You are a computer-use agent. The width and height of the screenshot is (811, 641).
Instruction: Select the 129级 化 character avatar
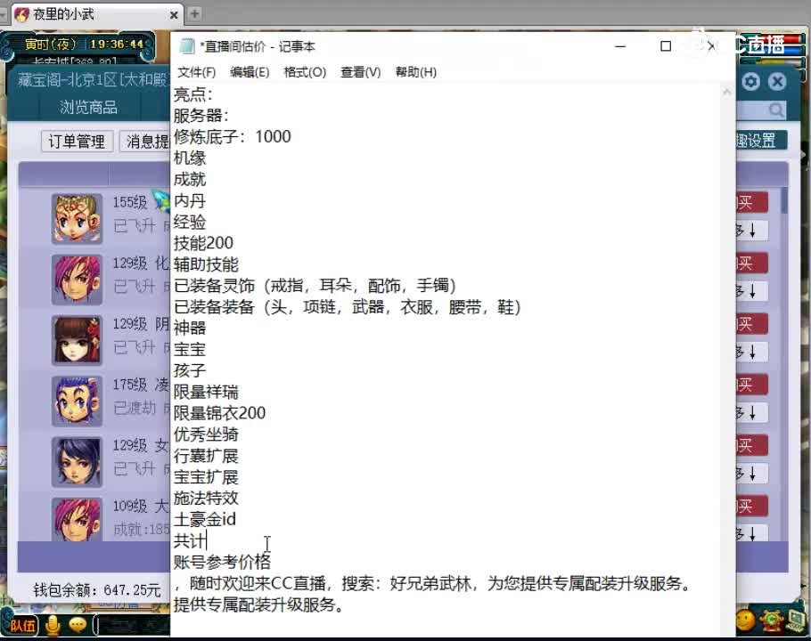click(77, 280)
